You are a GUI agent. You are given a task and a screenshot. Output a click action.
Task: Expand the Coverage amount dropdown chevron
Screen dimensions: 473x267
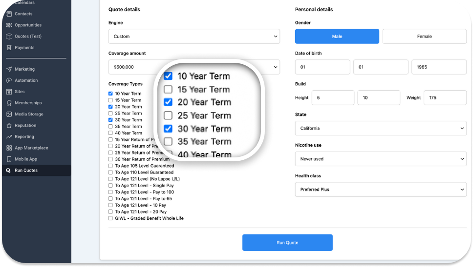pyautogui.click(x=276, y=67)
